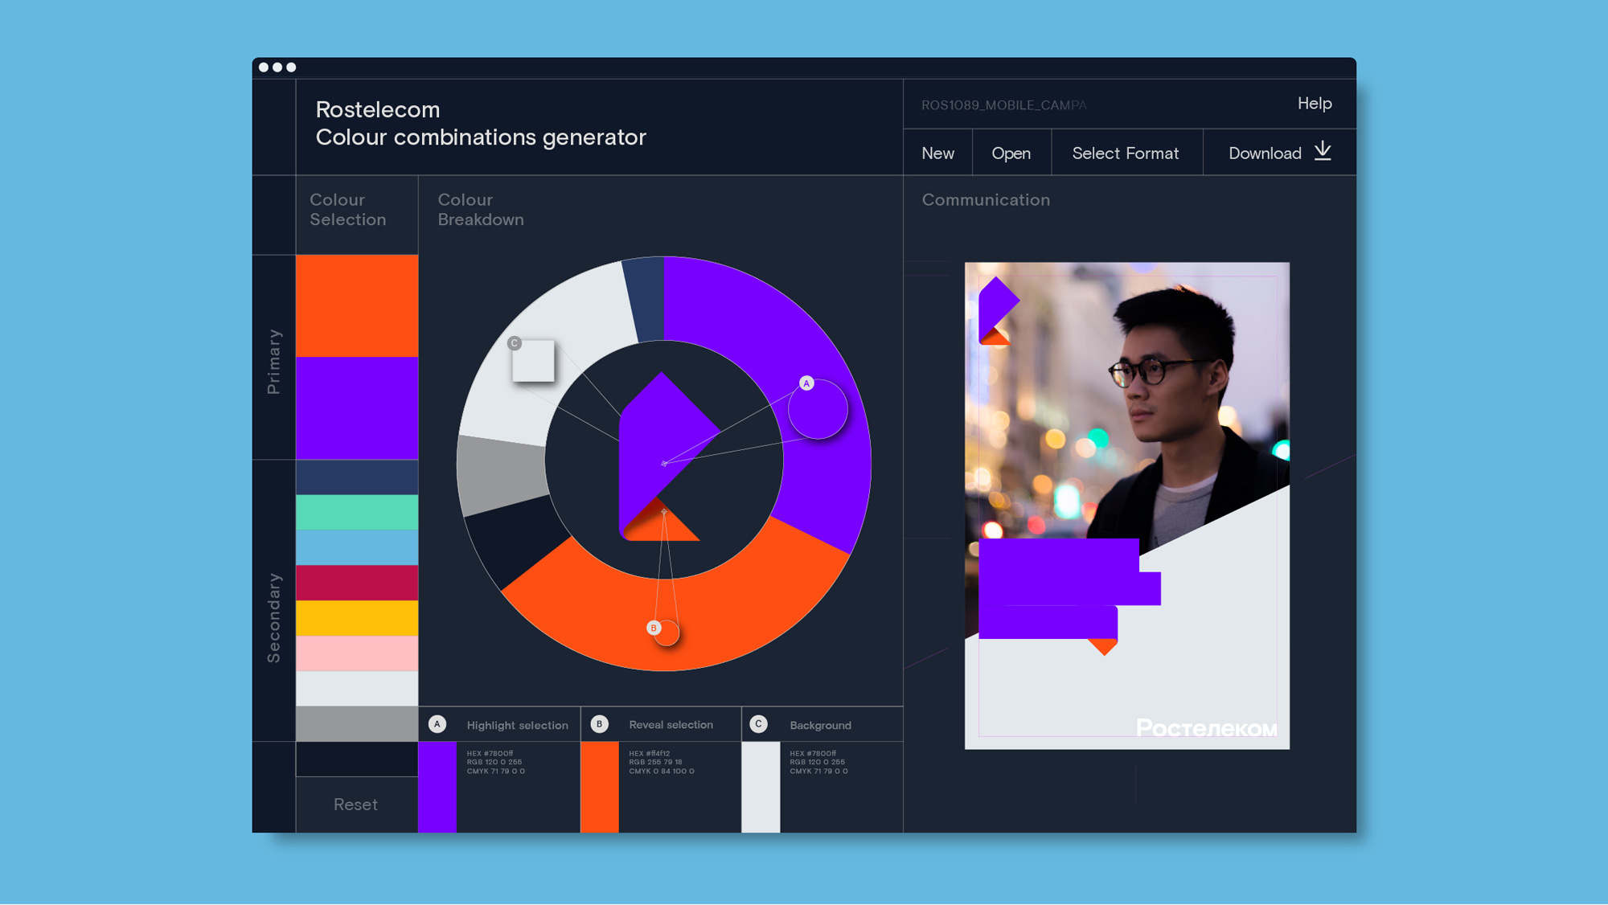Click the Communication preview thumbnail
This screenshot has height=905, width=1608.
coord(1126,506)
